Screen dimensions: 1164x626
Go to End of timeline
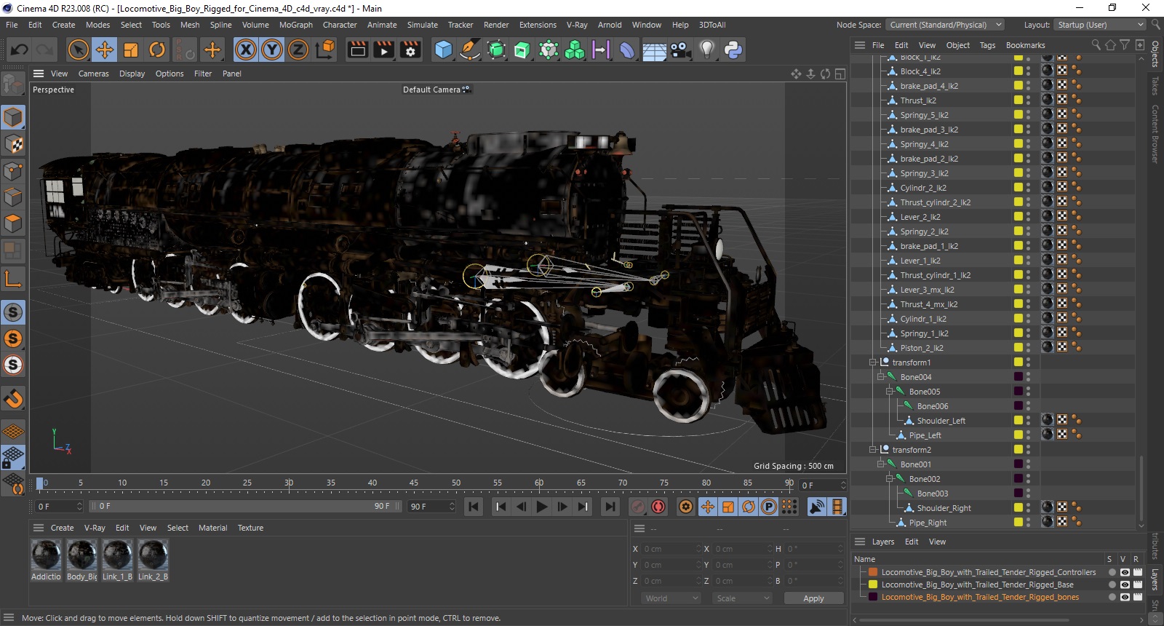click(x=610, y=507)
